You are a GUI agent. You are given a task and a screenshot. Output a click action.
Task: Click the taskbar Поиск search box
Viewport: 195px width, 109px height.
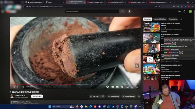click(63, 107)
